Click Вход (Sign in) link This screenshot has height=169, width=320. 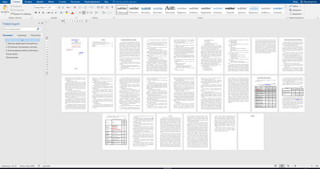point(295,2)
